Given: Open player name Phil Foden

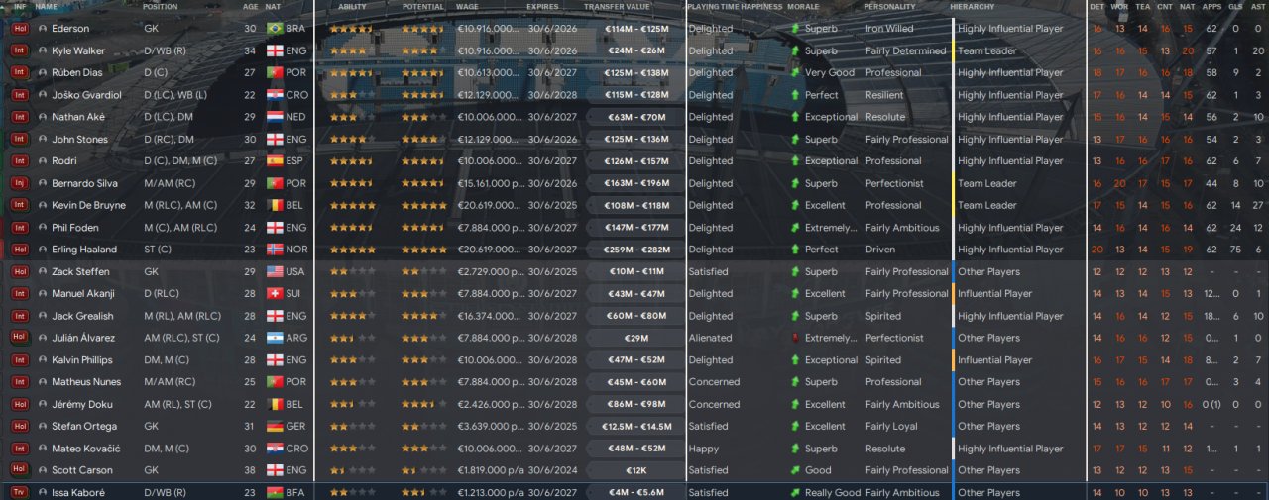Looking at the screenshot, I should tap(75, 228).
